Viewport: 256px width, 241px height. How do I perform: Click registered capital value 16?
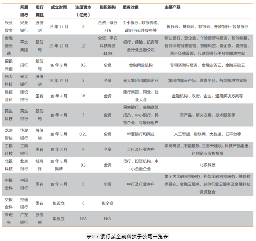pos(83,96)
